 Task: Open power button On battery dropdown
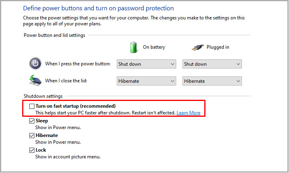pos(146,64)
